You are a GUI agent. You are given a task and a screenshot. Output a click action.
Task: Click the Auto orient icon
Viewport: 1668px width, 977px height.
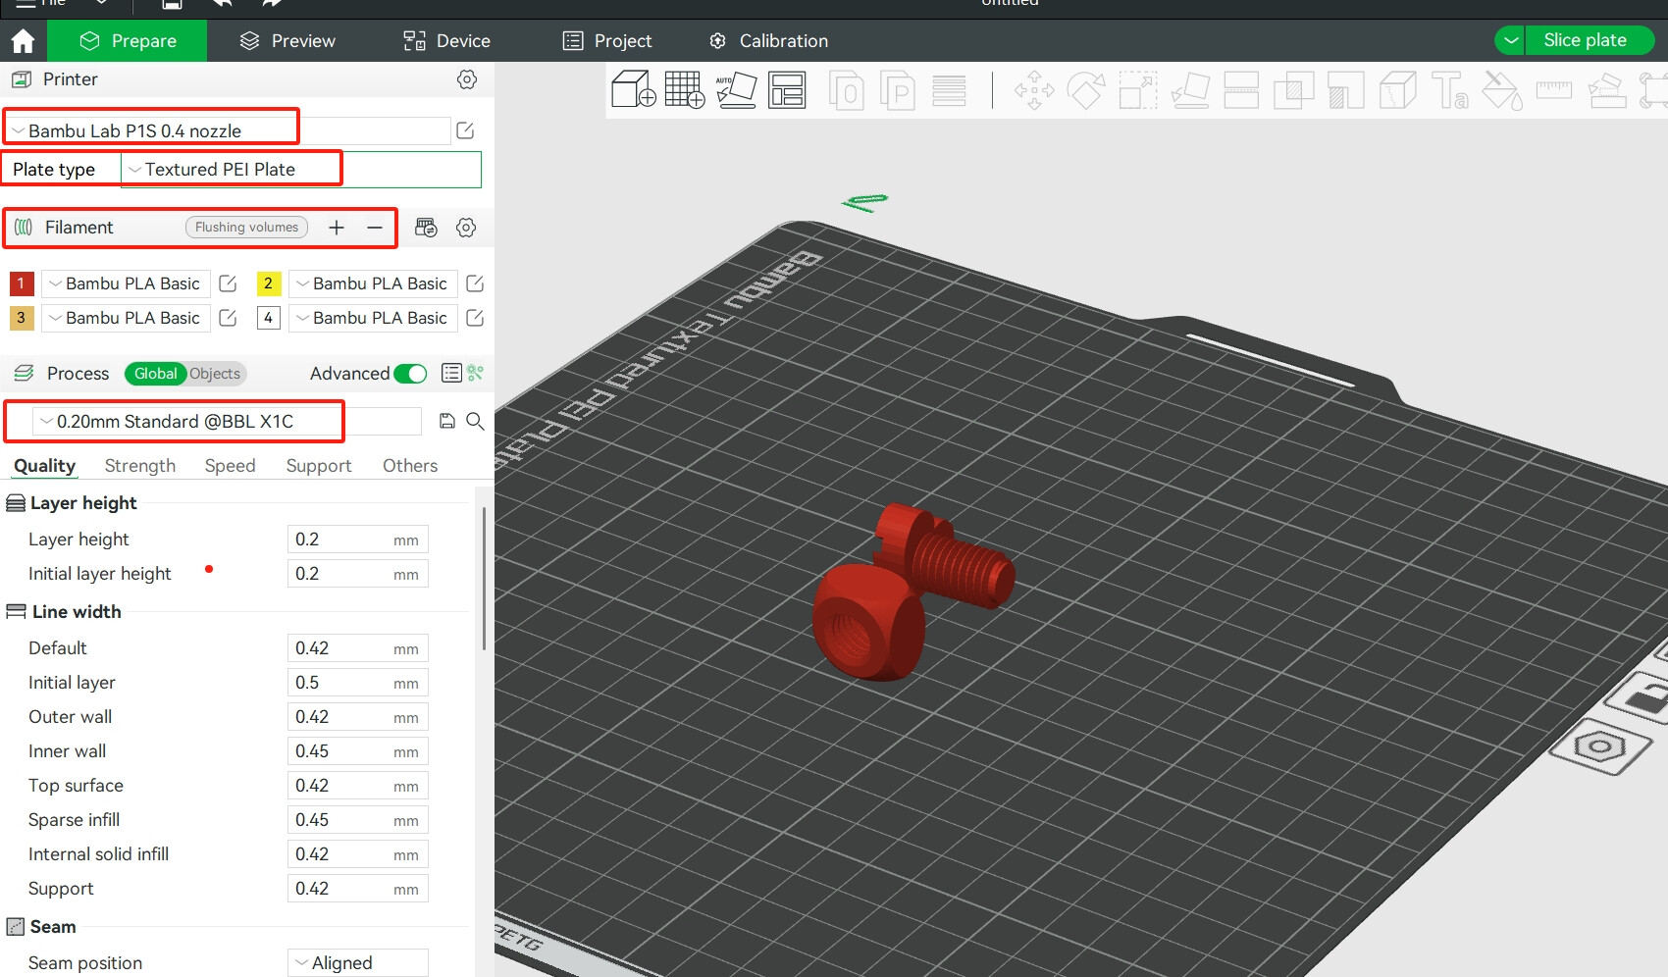(x=736, y=89)
